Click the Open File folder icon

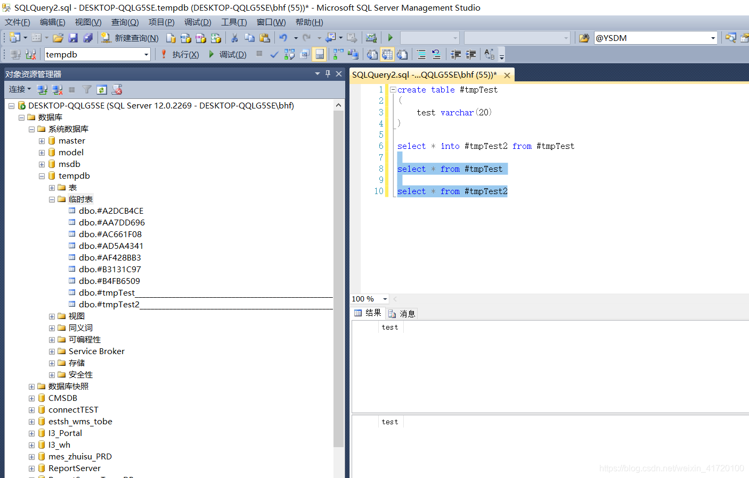[58, 38]
